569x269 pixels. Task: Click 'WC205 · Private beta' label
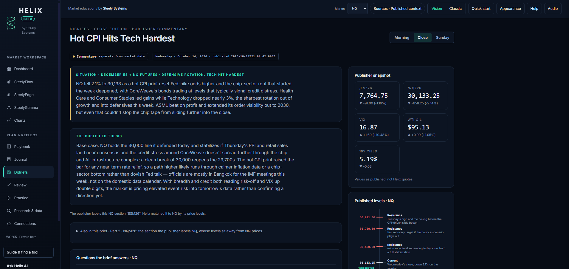tap(21, 237)
